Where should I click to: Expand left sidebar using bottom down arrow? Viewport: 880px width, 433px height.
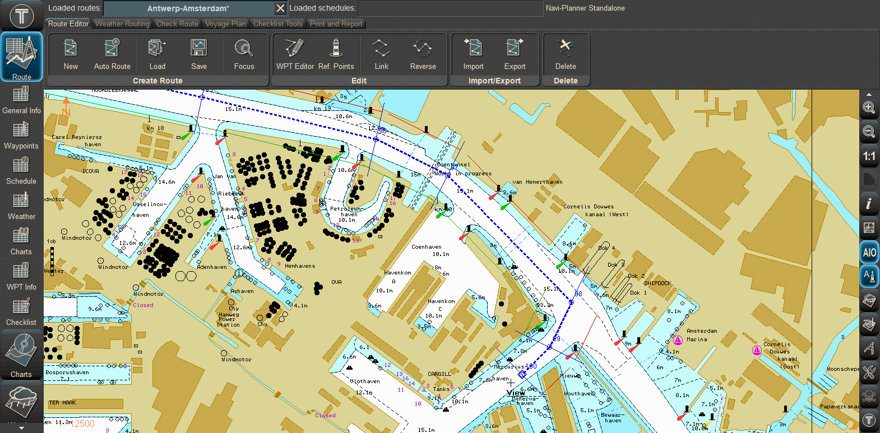point(21,428)
